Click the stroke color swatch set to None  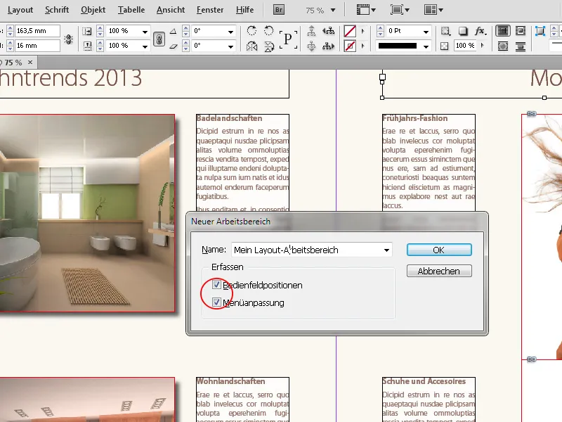coord(350,46)
